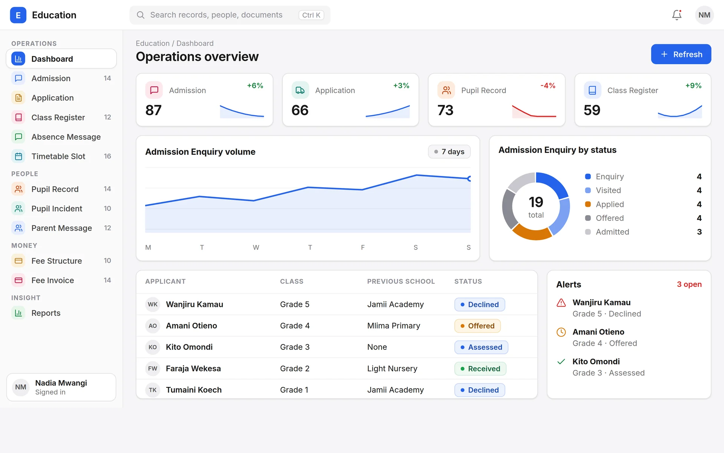Click the Reports bar chart icon
Viewport: 724px width, 453px height.
18,313
